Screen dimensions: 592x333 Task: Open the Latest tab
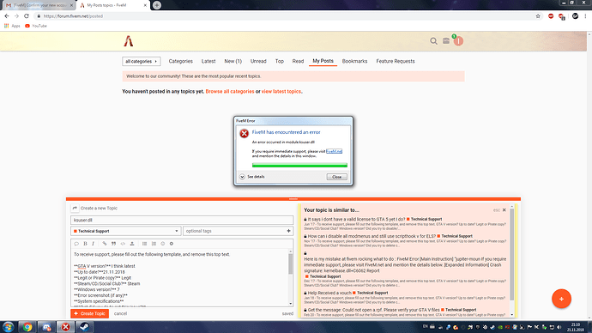(208, 61)
